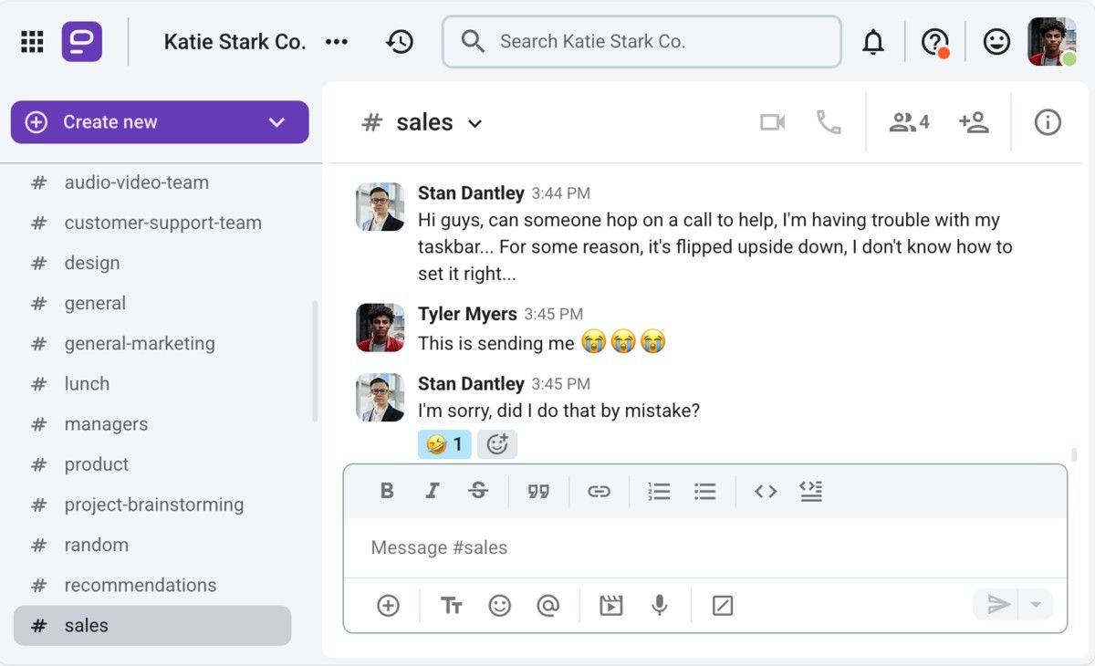This screenshot has height=666, width=1095.
Task: Toggle the laughing emoji reaction on Stan's message
Action: point(444,444)
